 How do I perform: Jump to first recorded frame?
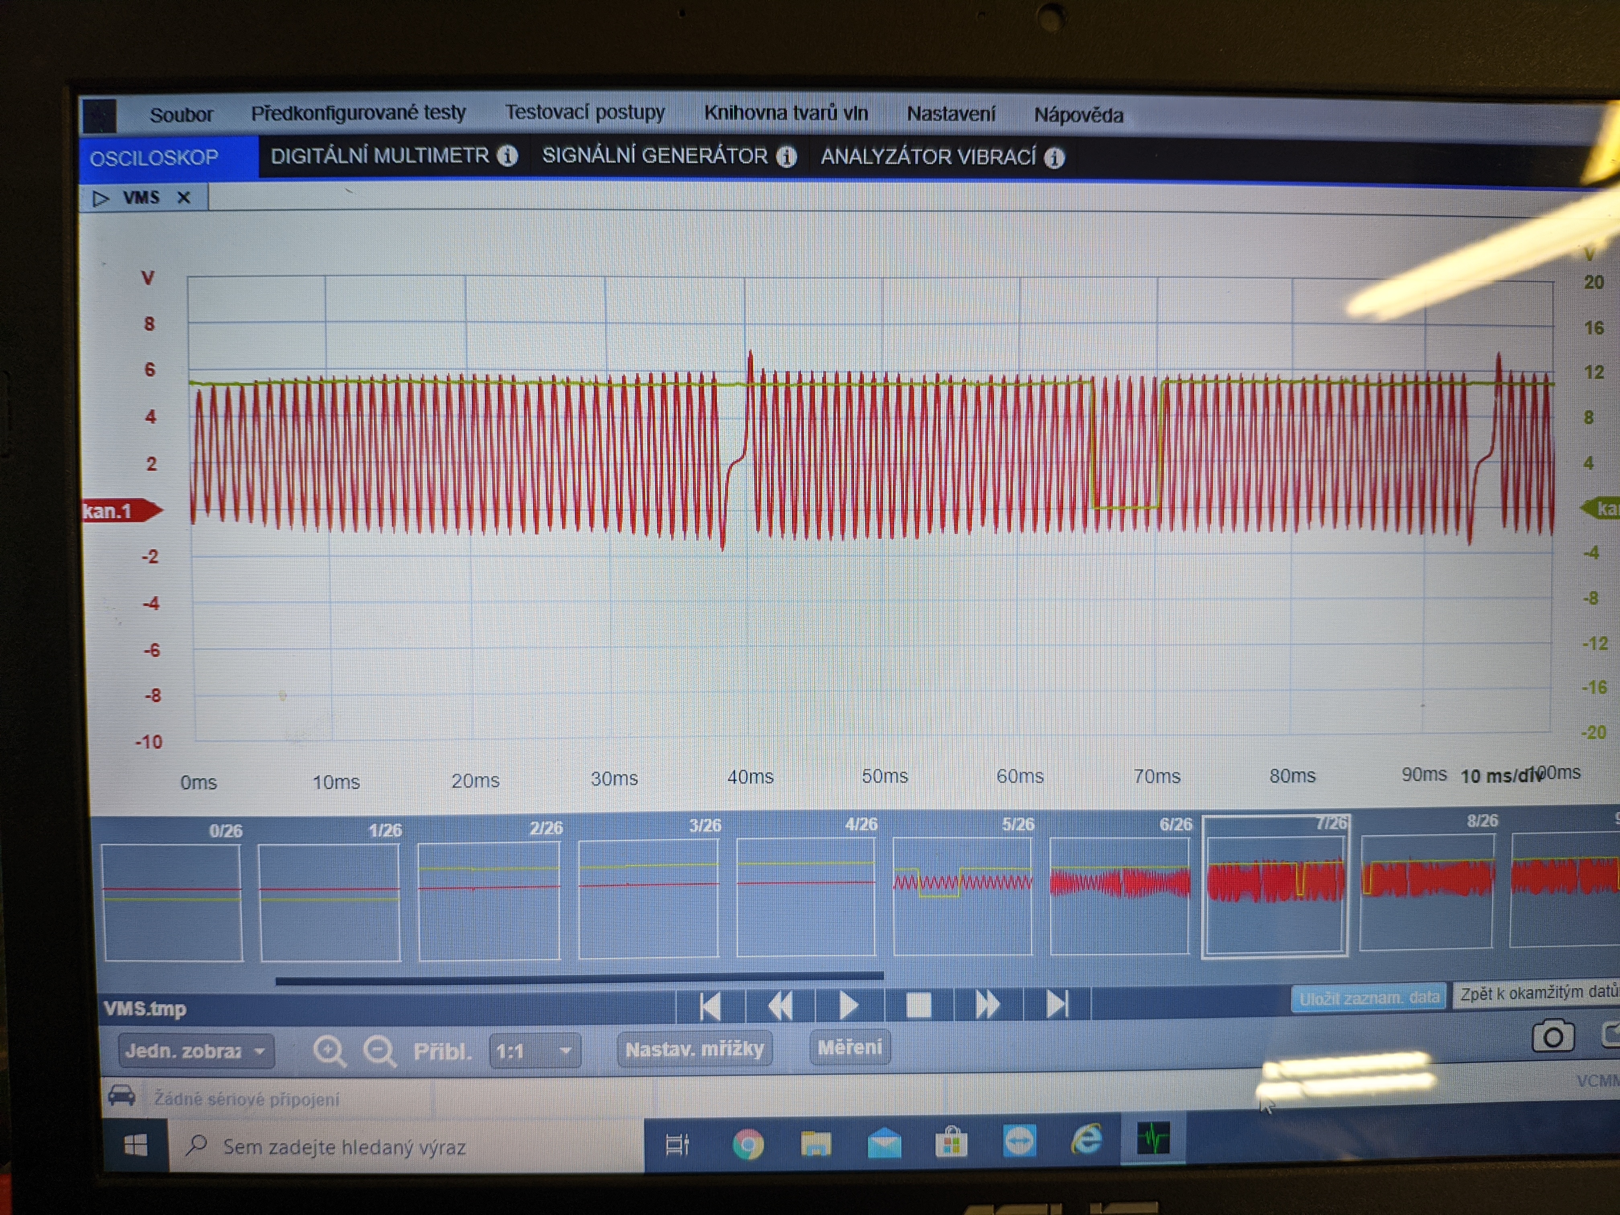pyautogui.click(x=710, y=1006)
